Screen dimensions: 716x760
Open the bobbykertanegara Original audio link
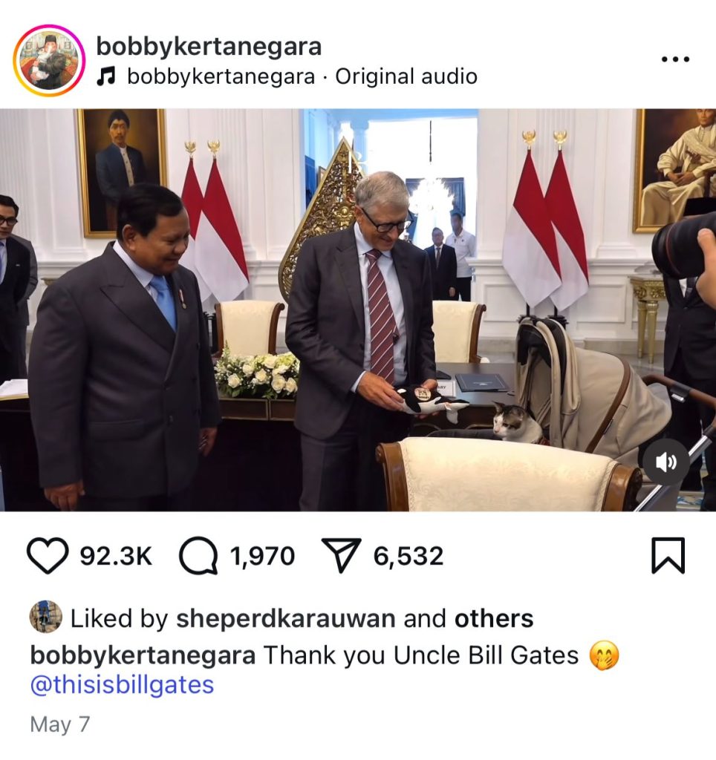302,76
